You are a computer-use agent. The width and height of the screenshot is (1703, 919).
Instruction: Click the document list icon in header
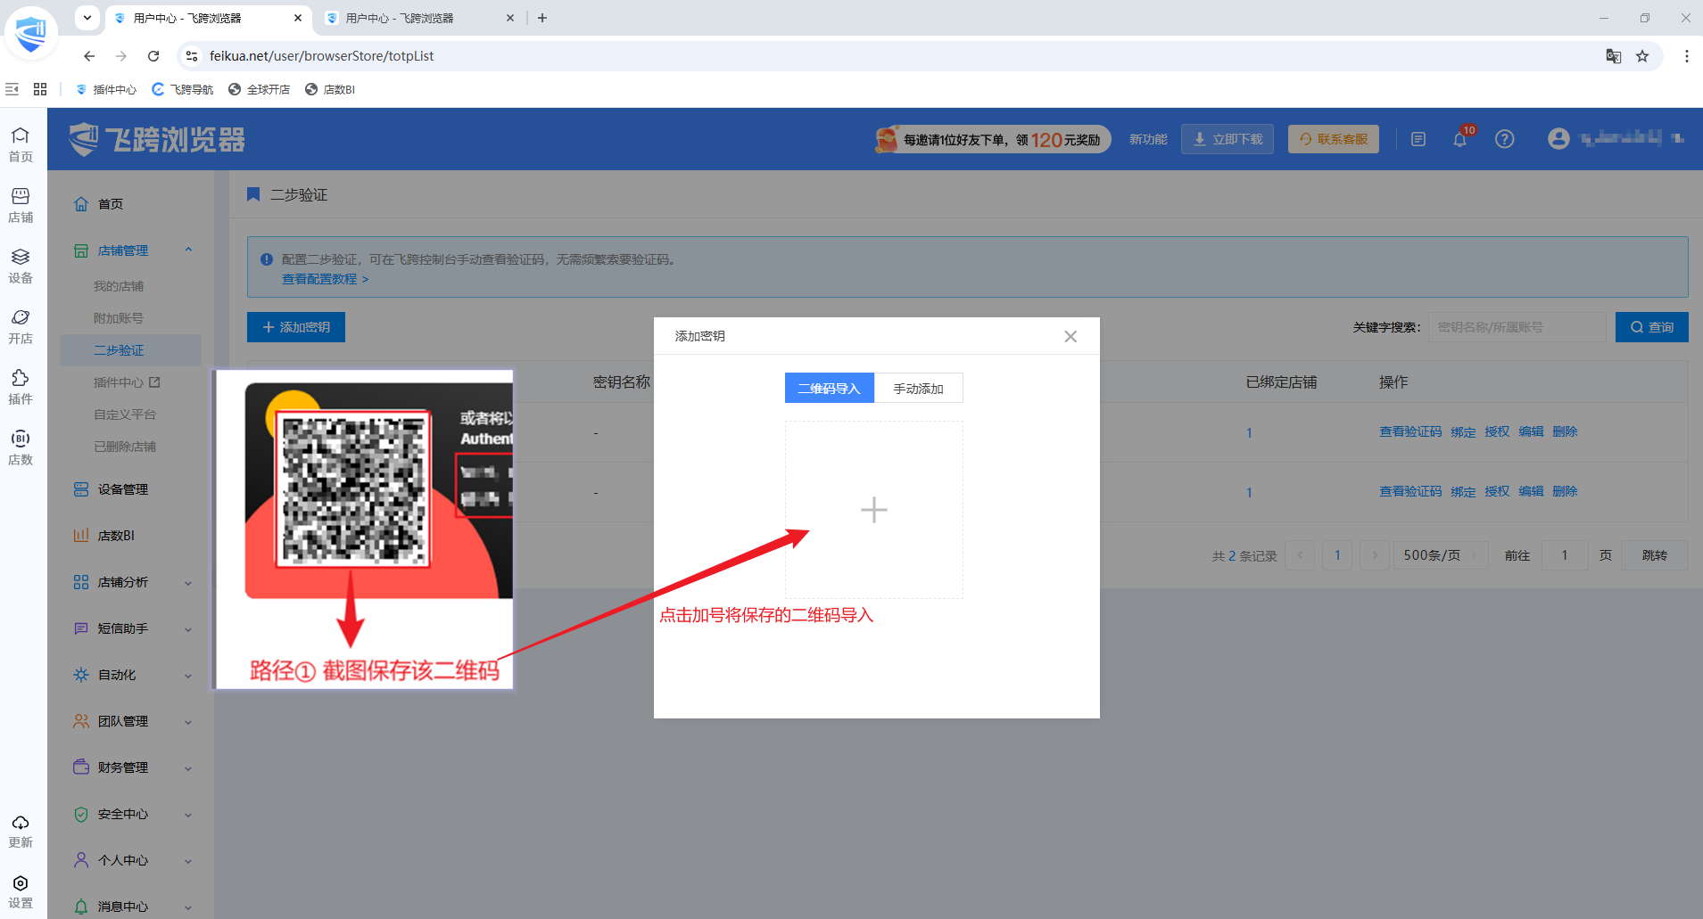point(1418,139)
